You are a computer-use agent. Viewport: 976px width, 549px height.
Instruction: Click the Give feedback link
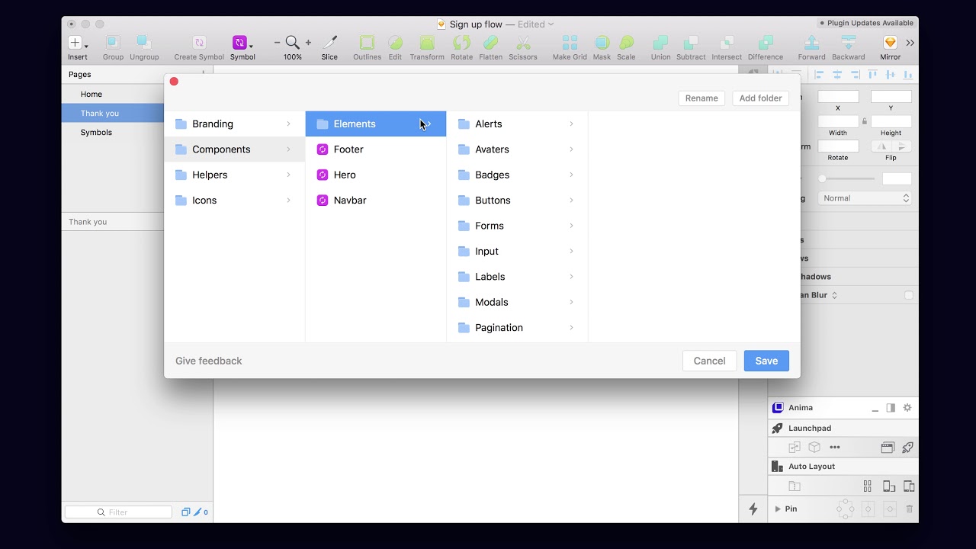click(208, 360)
